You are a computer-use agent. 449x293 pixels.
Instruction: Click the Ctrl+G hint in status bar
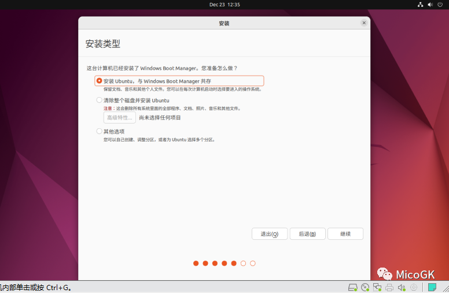click(35, 288)
